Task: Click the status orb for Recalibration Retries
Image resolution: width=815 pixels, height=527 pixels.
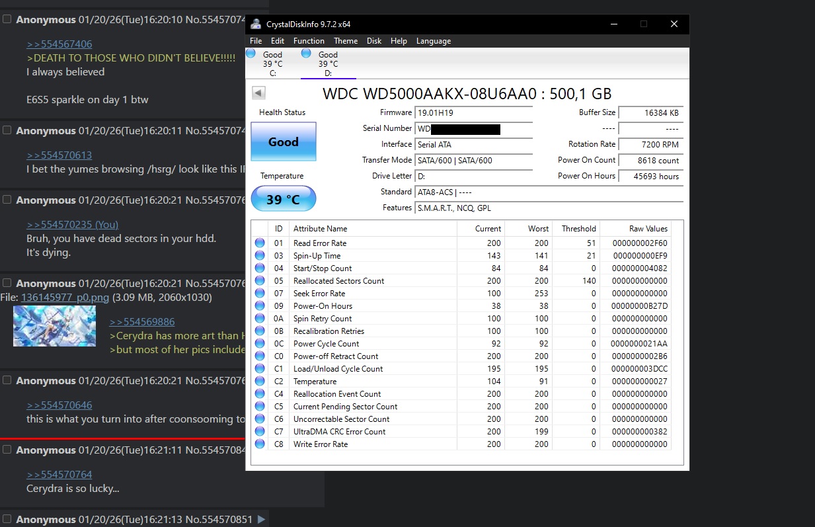Action: pos(260,331)
